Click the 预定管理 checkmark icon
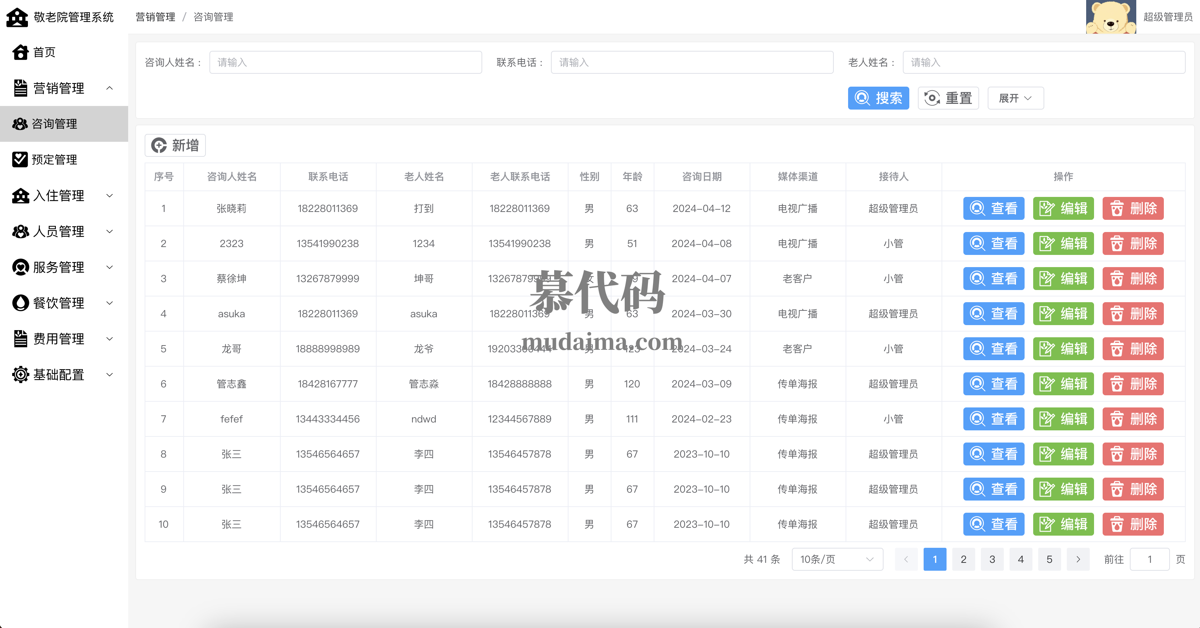Image resolution: width=1200 pixels, height=628 pixels. pos(20,159)
